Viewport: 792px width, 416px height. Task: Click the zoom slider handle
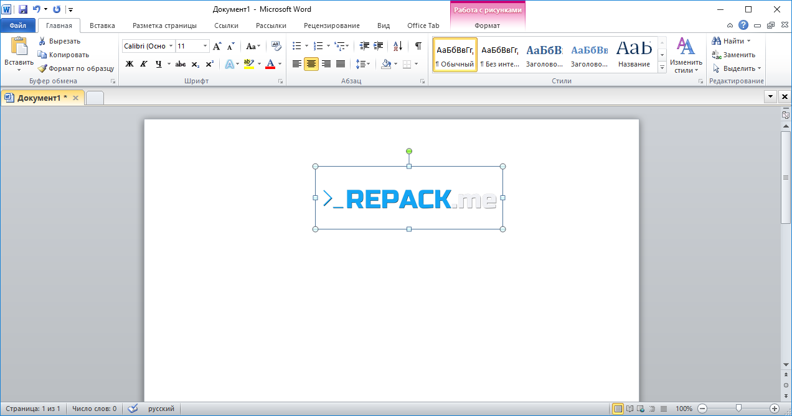click(x=739, y=409)
